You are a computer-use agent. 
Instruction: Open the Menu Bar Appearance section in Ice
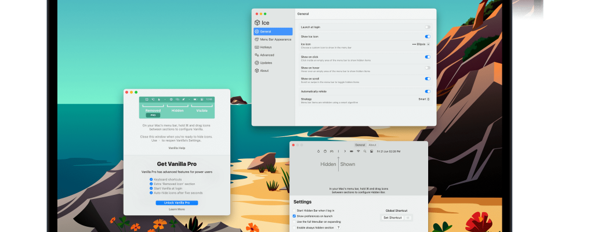(x=276, y=39)
